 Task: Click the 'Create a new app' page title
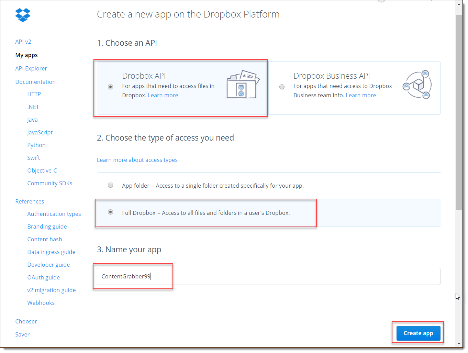[x=188, y=14]
